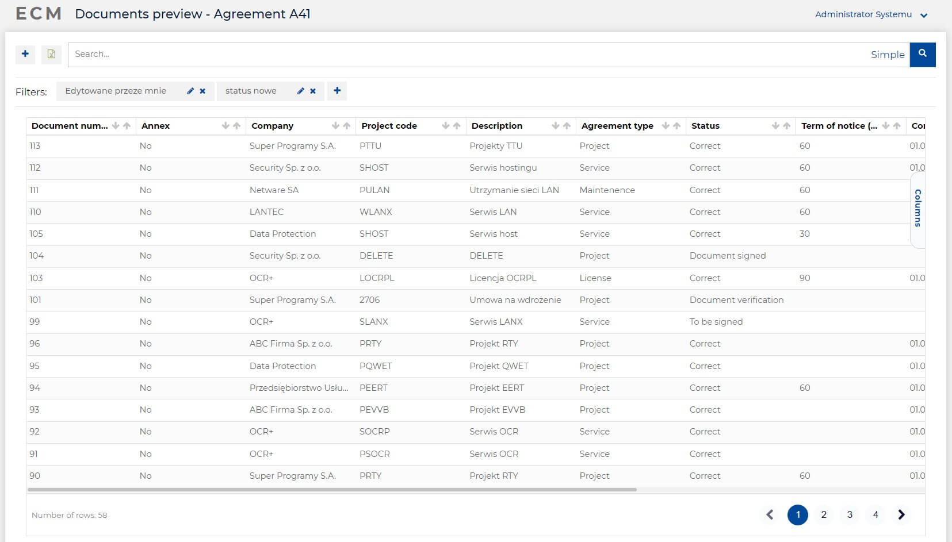Go to next page arrow
The height and width of the screenshot is (542, 952).
(x=901, y=515)
